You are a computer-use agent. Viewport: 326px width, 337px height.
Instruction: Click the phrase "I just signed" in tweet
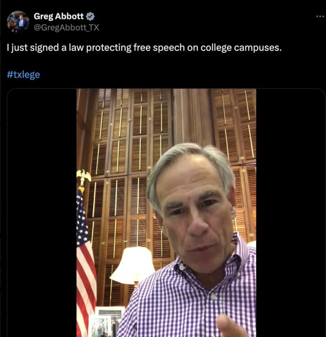(27, 48)
